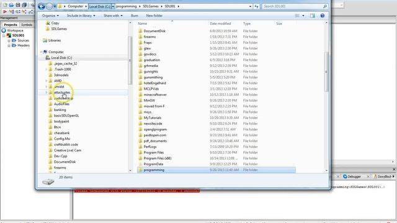
Task: Select the openglprogram folder row
Action: [x=216, y=129]
